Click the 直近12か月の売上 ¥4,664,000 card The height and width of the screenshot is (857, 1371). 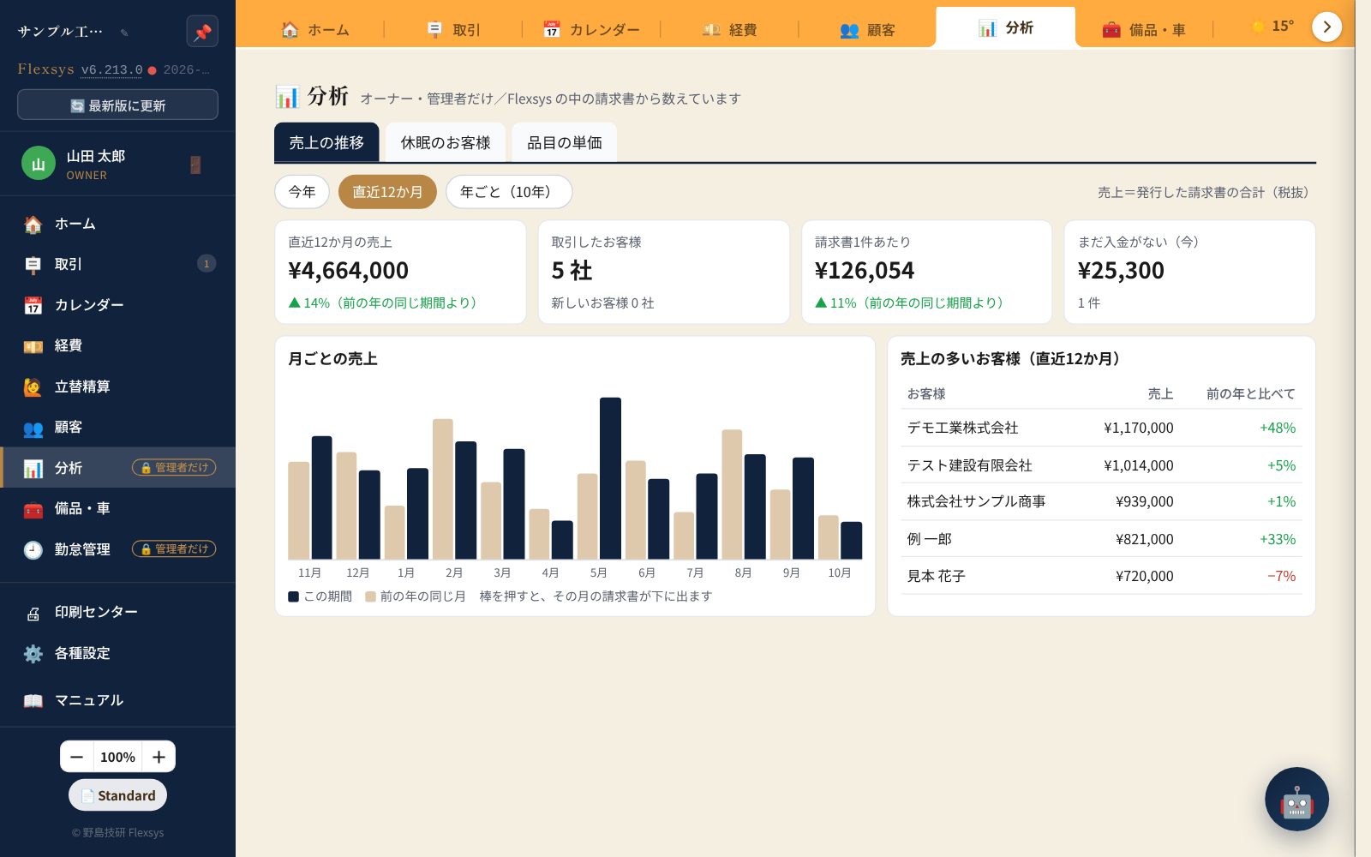point(400,273)
